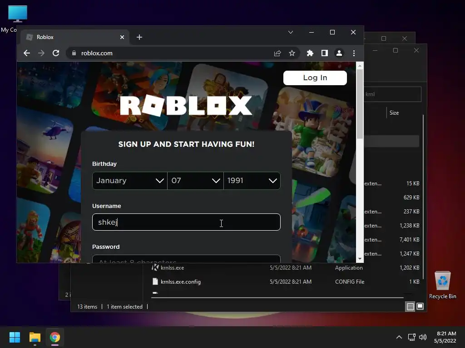Reload the Roblox page
This screenshot has width=465, height=348.
pyautogui.click(x=56, y=53)
